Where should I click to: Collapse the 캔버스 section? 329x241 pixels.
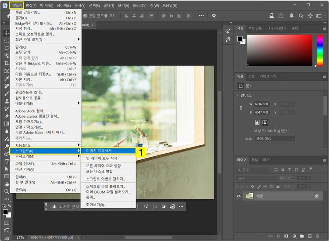click(237, 95)
